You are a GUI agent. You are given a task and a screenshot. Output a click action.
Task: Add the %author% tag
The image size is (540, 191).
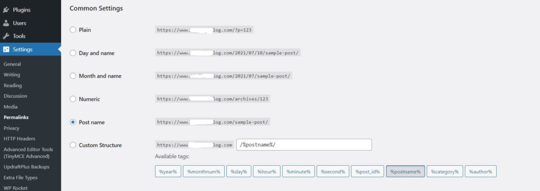click(x=480, y=172)
